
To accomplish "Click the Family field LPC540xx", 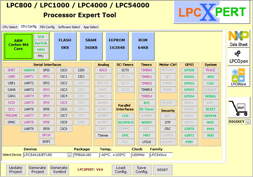I will (x=161, y=155).
